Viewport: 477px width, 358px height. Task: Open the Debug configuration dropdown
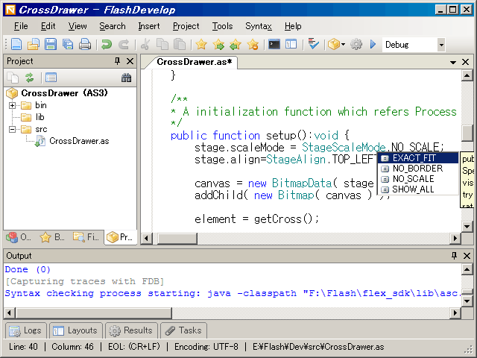click(441, 45)
